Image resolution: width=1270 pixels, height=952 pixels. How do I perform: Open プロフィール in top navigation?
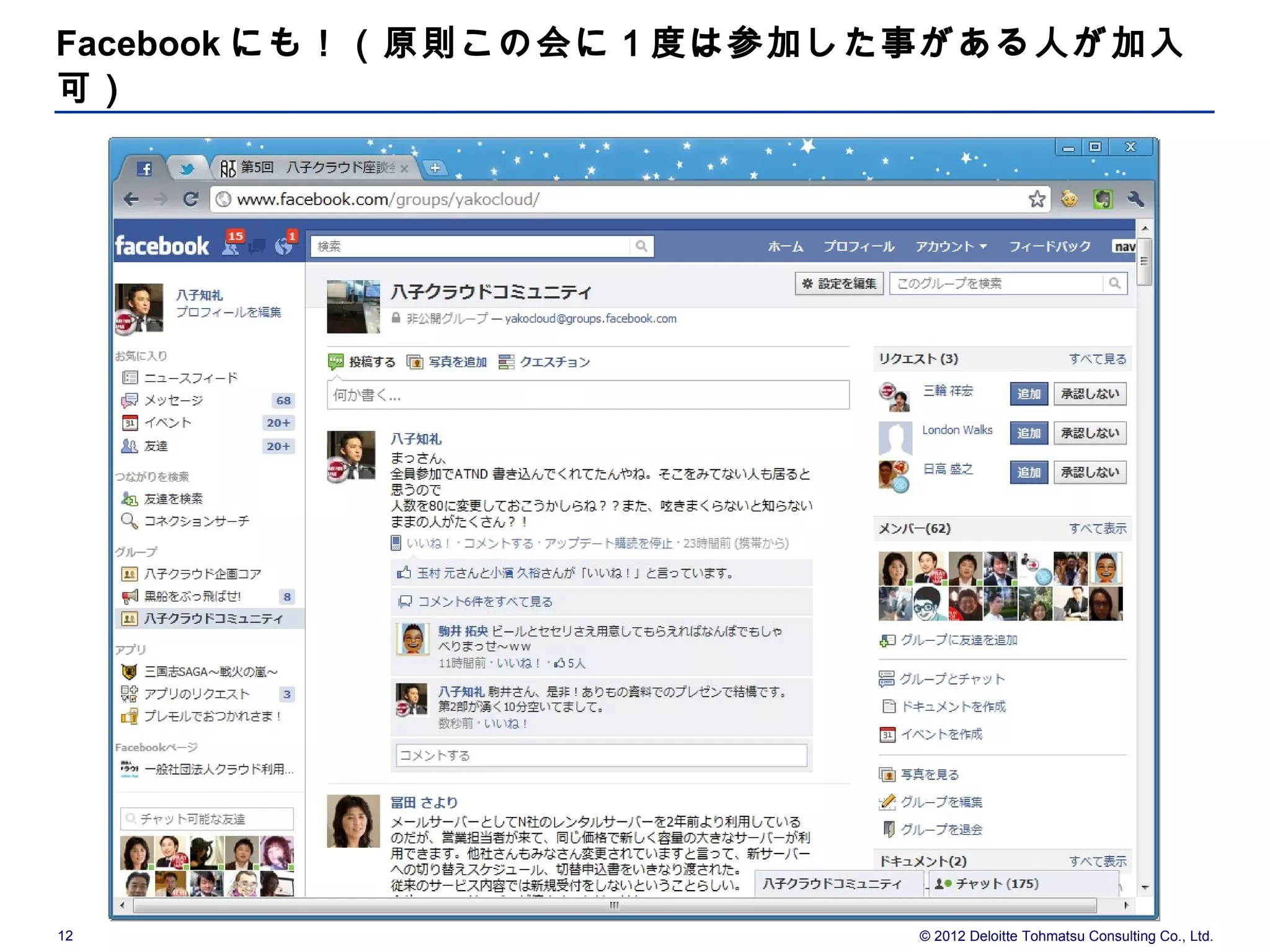click(x=859, y=246)
